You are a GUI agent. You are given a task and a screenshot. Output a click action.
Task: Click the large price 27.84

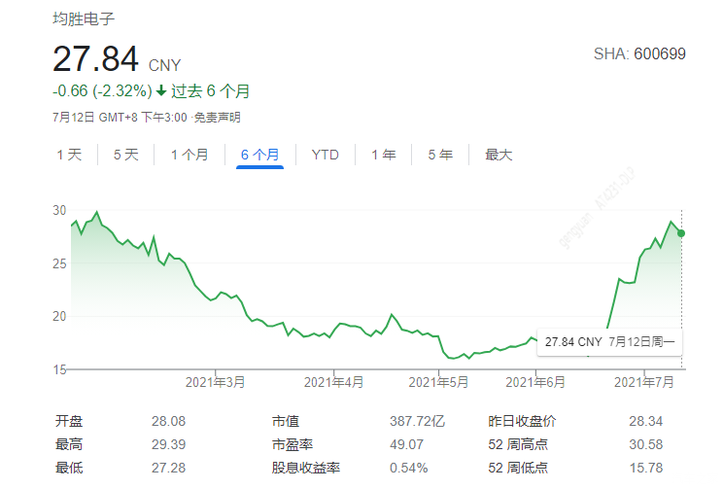(x=95, y=59)
